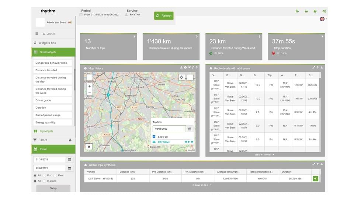Click Log Out link
This screenshot has height=199, width=354.
[x=49, y=34]
